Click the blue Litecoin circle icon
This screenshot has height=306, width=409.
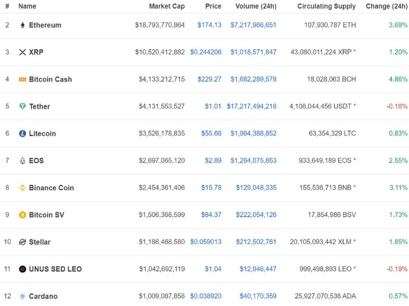tap(22, 133)
